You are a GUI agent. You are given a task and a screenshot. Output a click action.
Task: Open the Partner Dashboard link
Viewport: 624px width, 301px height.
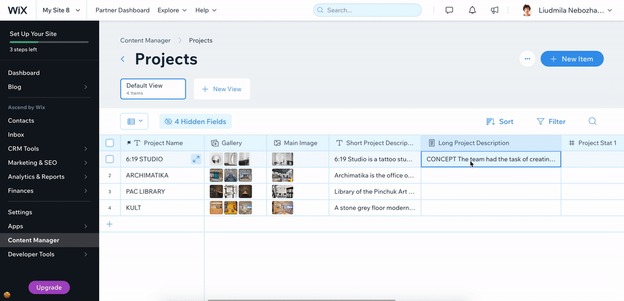pos(122,11)
